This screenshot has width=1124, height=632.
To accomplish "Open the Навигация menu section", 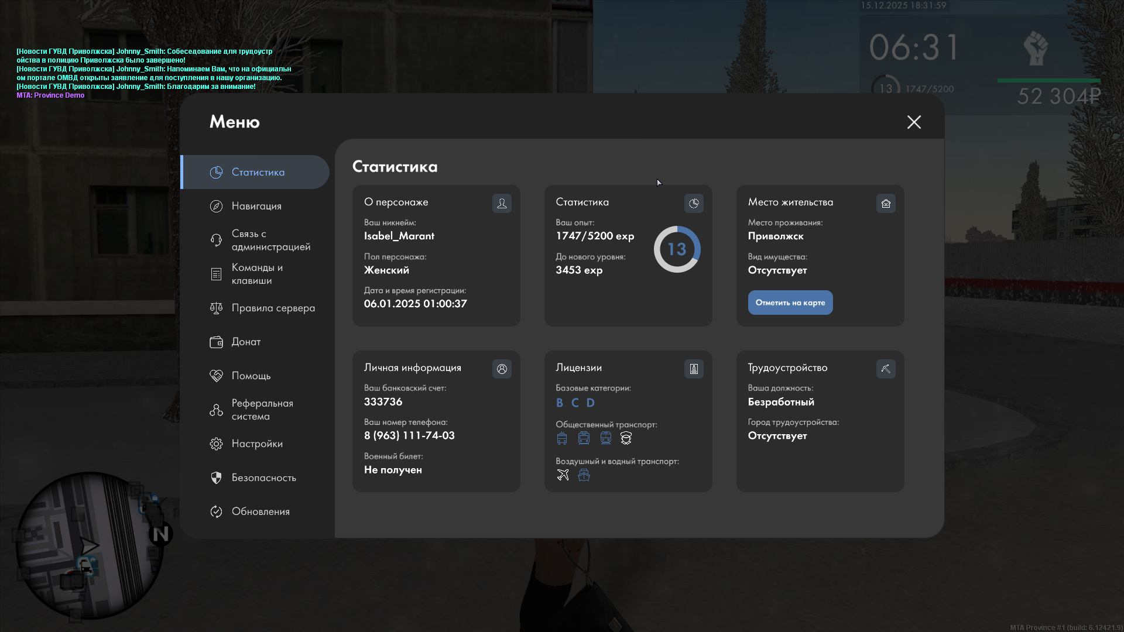I will (256, 206).
